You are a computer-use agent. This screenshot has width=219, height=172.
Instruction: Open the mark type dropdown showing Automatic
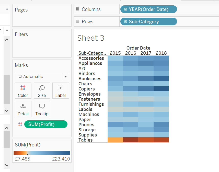point(65,76)
